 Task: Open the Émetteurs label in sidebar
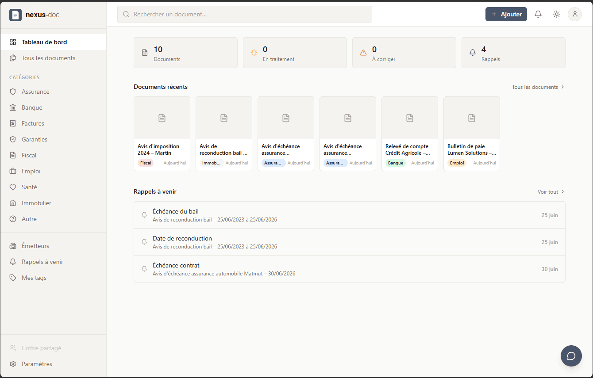35,246
